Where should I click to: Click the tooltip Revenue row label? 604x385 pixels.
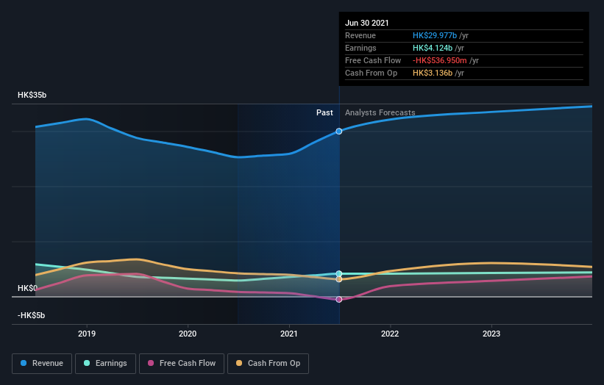coord(360,35)
